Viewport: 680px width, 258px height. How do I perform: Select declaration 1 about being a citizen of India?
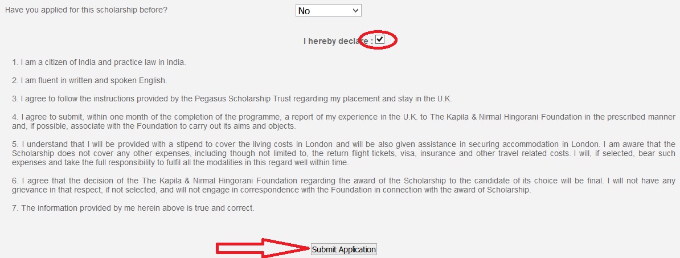point(99,62)
